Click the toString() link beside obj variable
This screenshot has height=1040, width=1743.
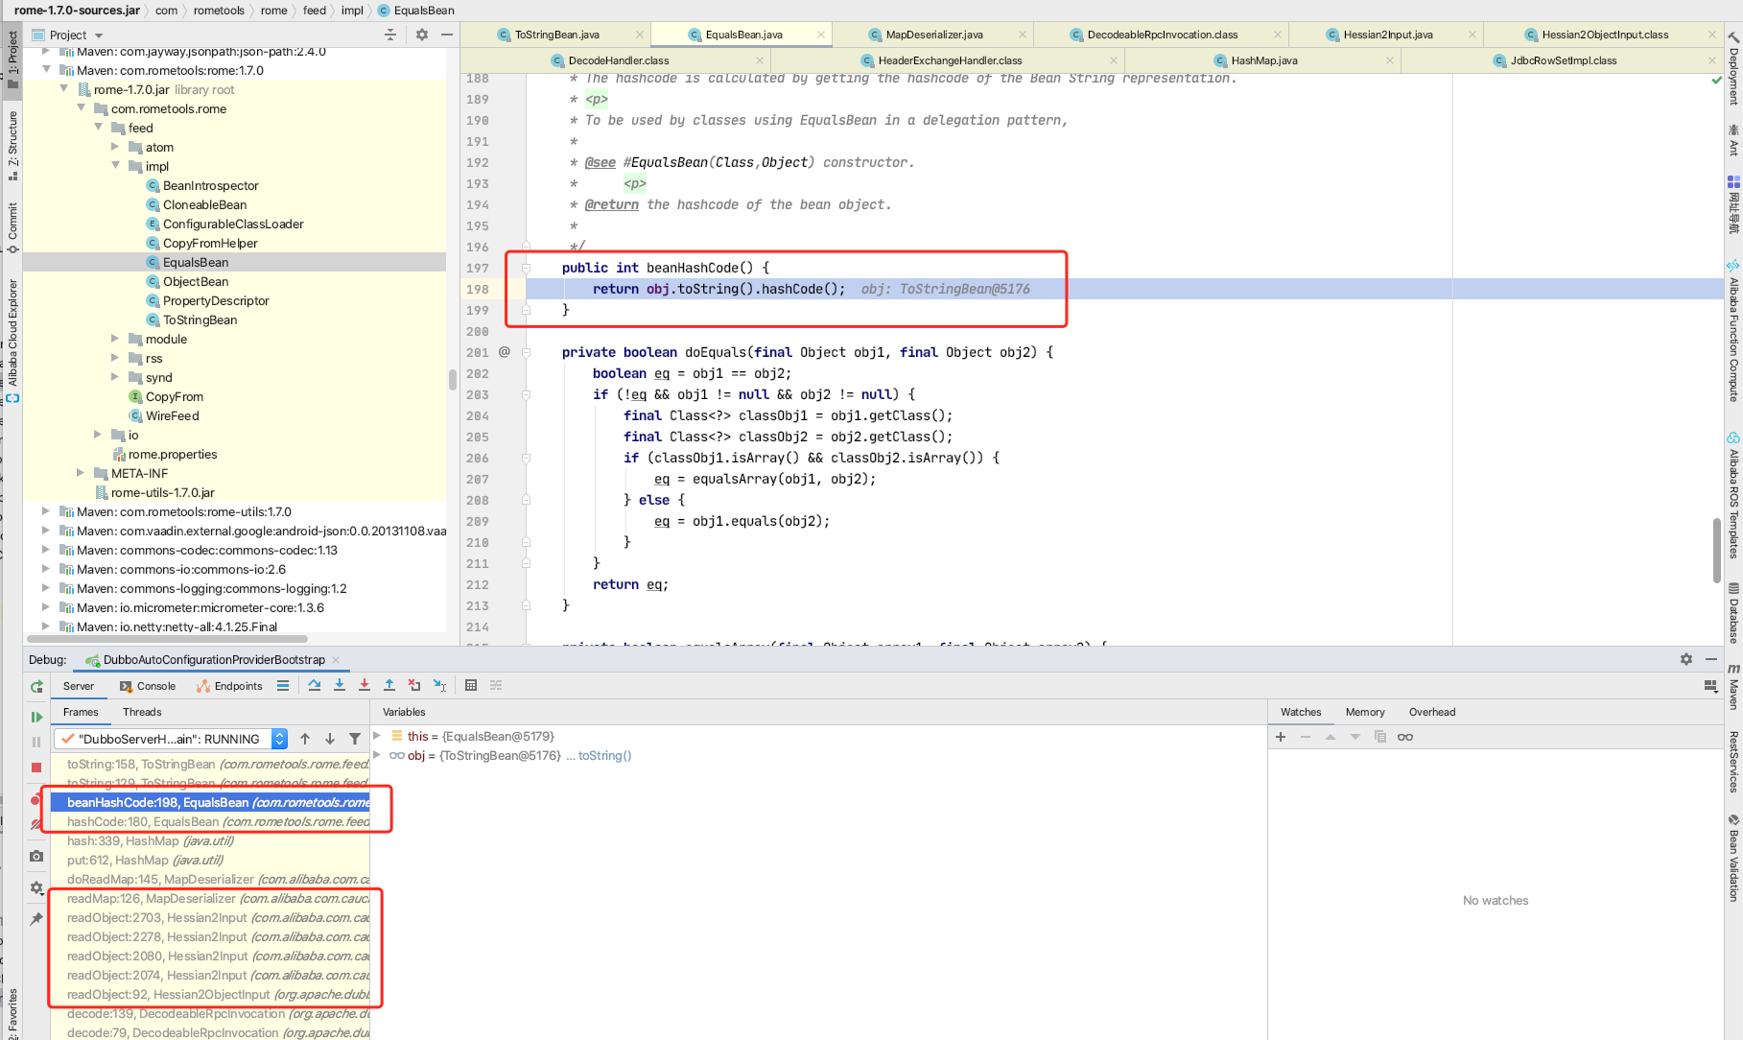pos(604,756)
